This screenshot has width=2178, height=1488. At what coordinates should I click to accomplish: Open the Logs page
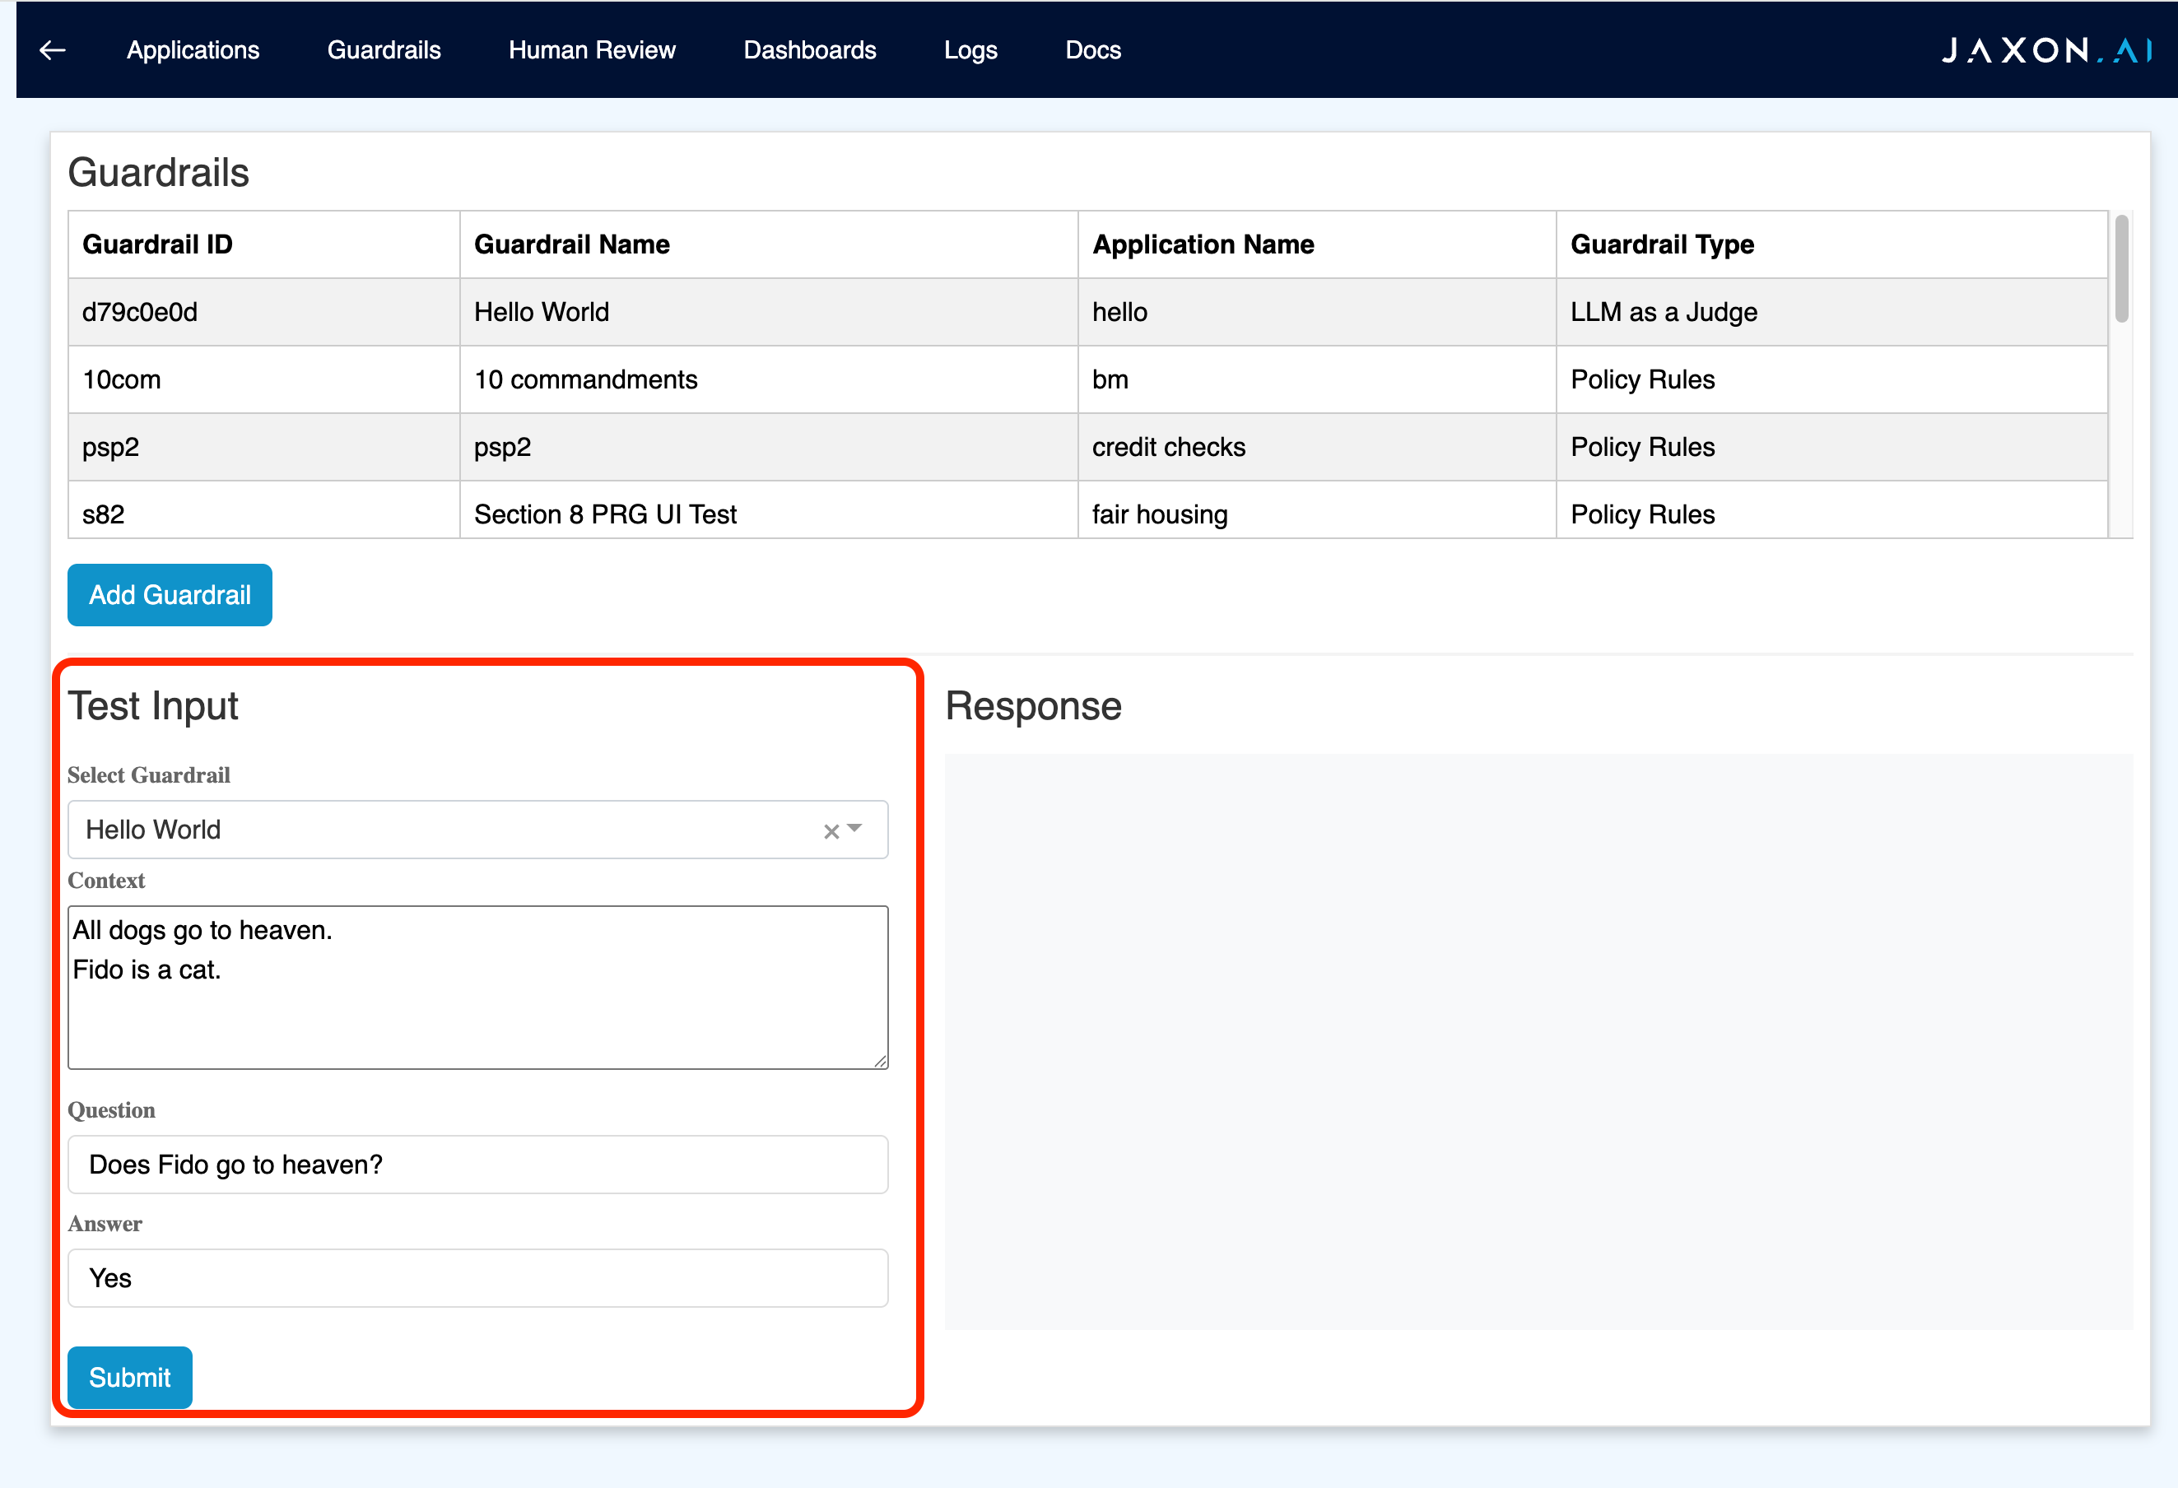971,49
